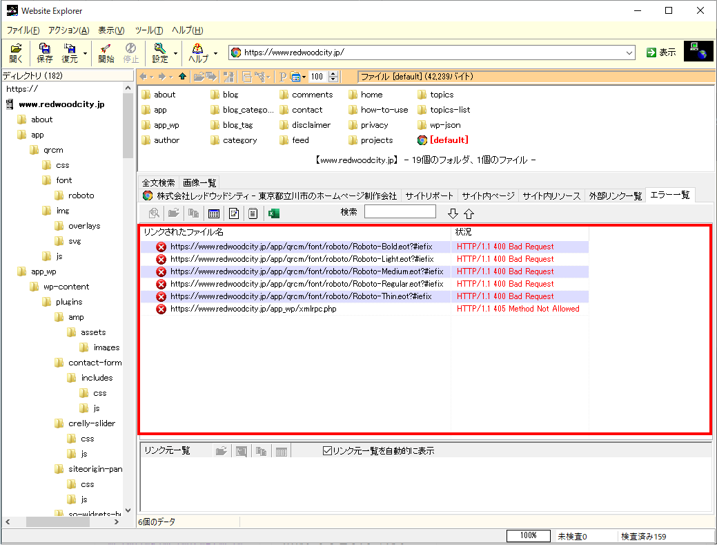
Task: Click the 復元 (Restore) toolbar icon
Action: point(70,53)
